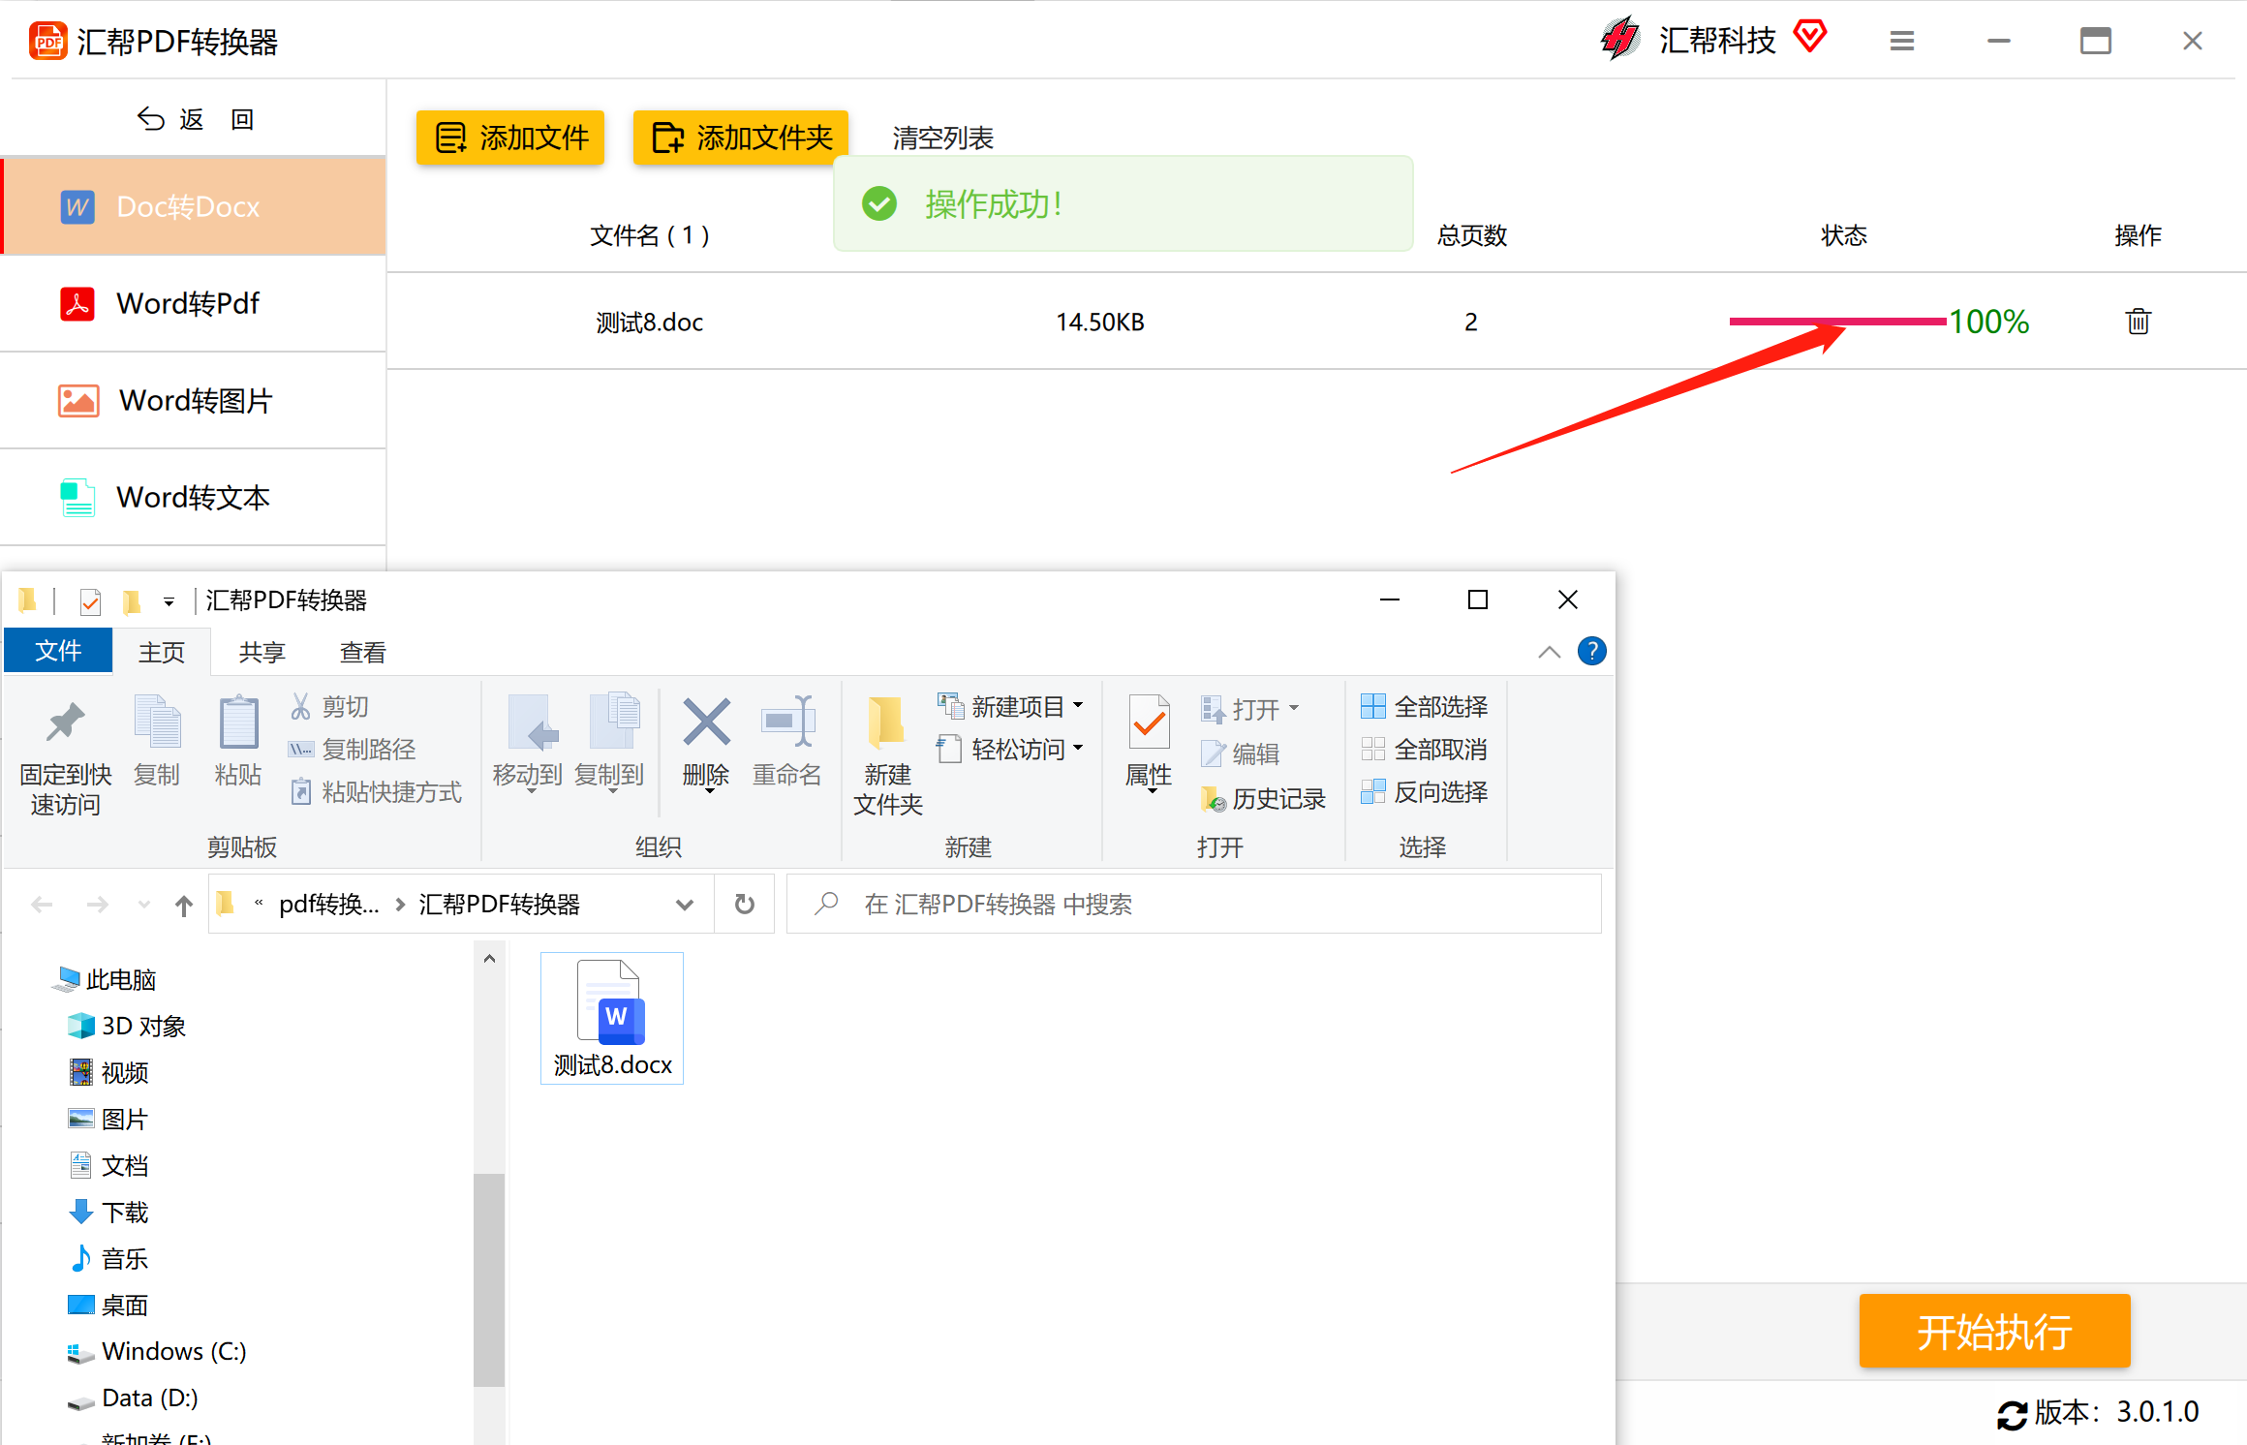This screenshot has width=2247, height=1445.
Task: Select Word转文本 in the sidebar
Action: [x=194, y=497]
